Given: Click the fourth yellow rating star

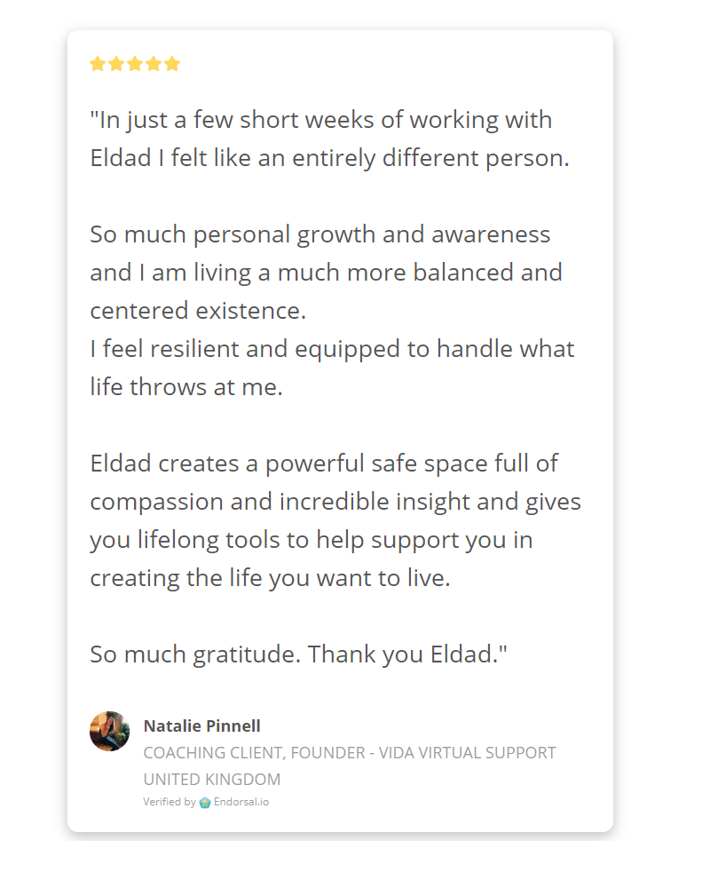Looking at the screenshot, I should click(154, 63).
